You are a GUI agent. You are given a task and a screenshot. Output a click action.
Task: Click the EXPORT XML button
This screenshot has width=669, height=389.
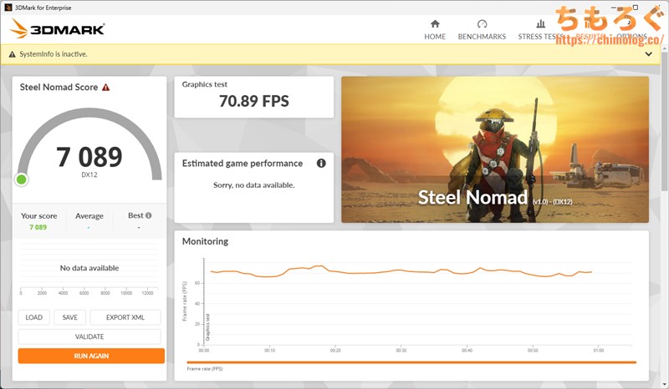(x=125, y=317)
